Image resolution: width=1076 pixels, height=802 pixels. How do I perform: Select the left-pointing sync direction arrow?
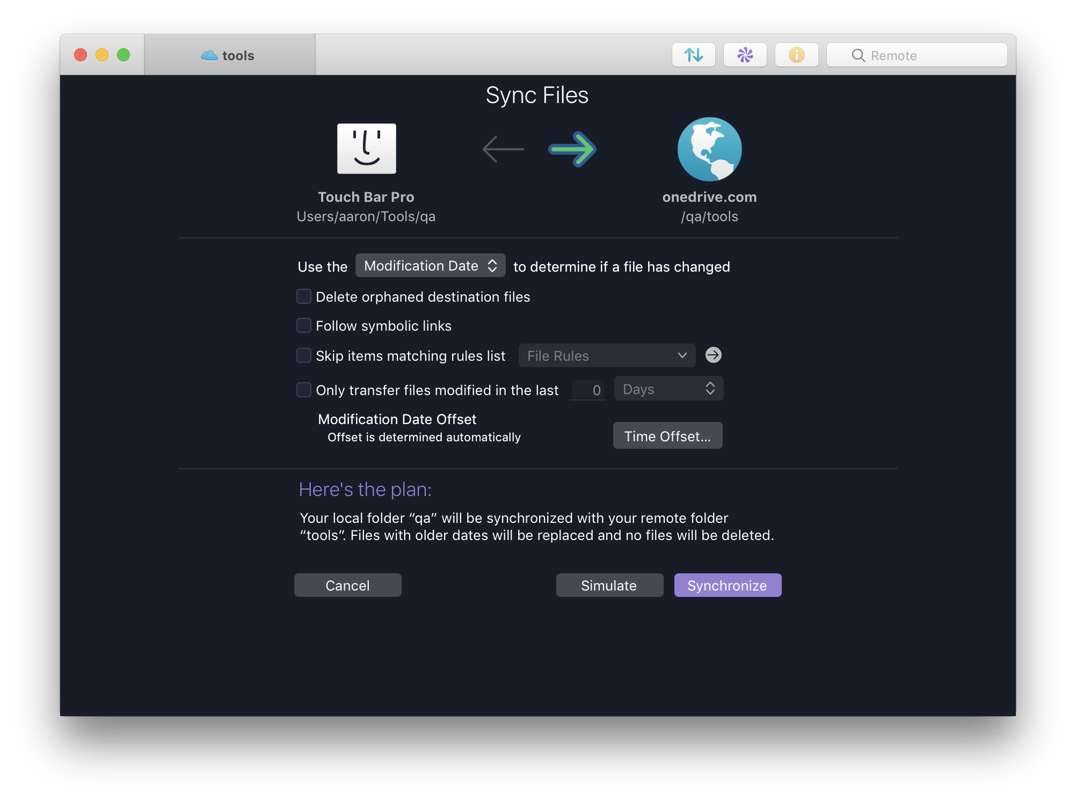pos(503,149)
